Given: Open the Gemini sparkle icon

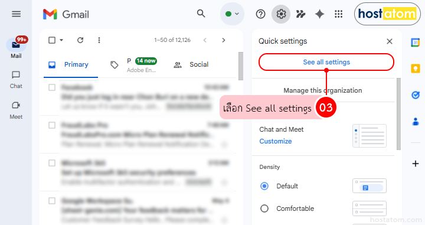Looking at the screenshot, I should [319, 14].
